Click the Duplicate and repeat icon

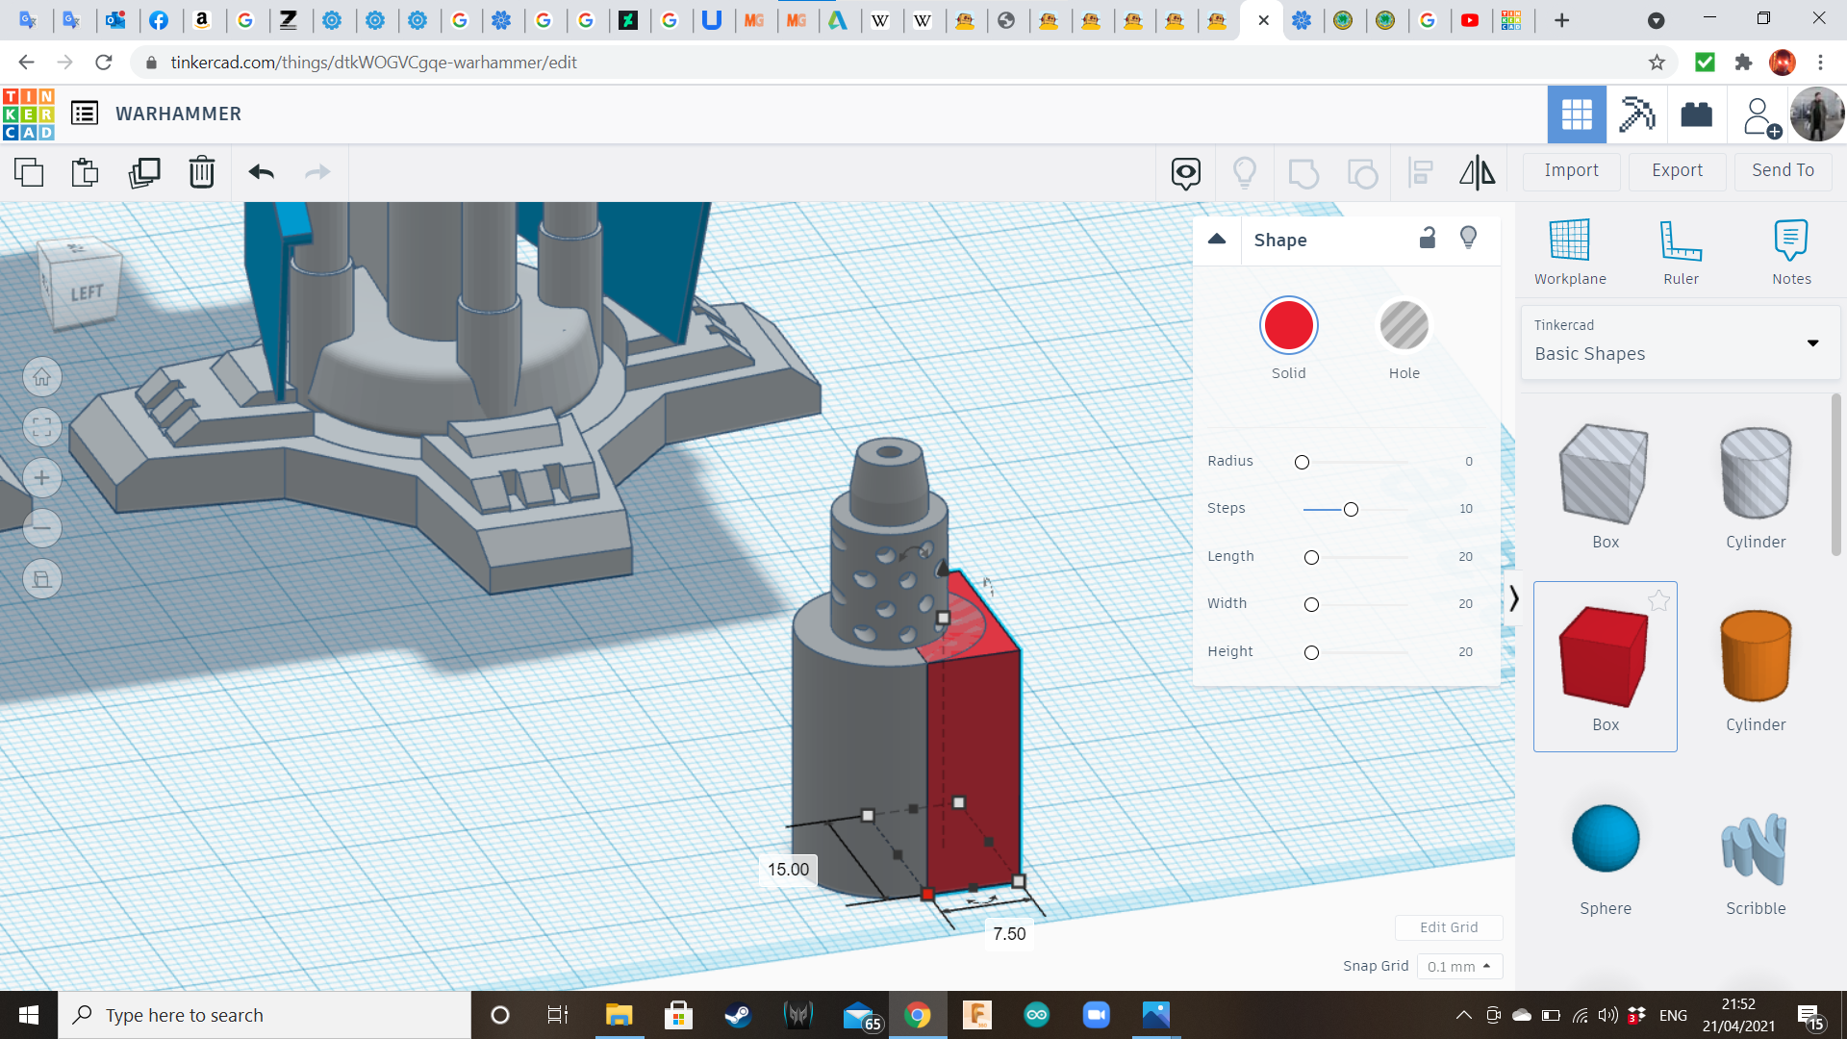(x=144, y=172)
